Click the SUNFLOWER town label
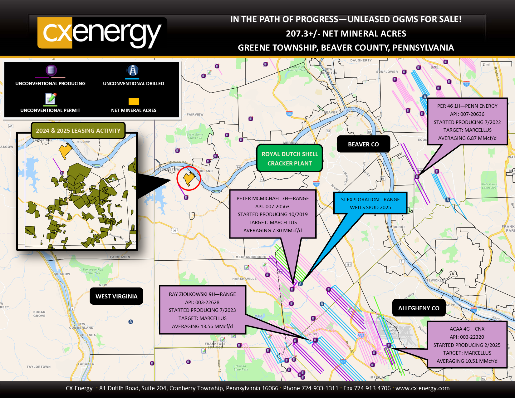The image size is (515, 398). click(387, 72)
